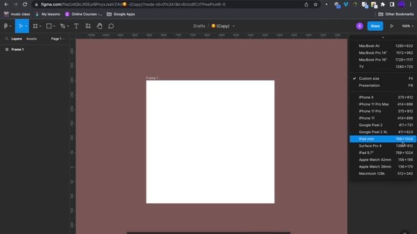
Task: Select the Google Pixel 2 XL preset
Action: [383, 132]
